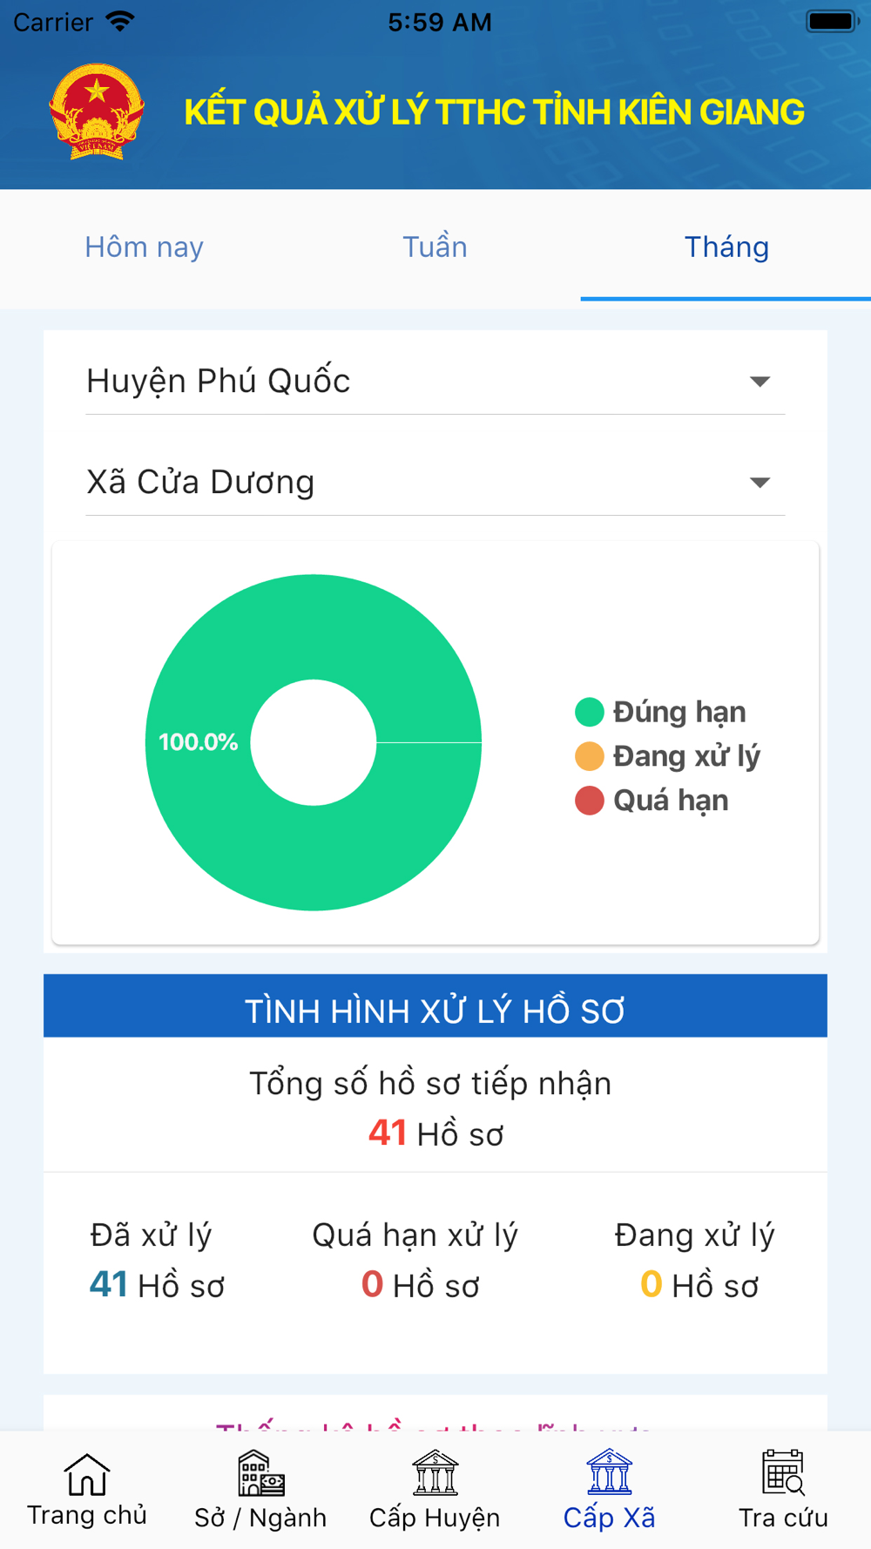This screenshot has height=1549, width=871.
Task: Open the Tra cứu search calendar icon
Action: pos(783,1473)
